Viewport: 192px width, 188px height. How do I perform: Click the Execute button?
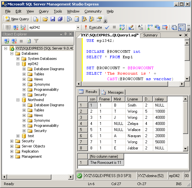[x=93, y=27]
